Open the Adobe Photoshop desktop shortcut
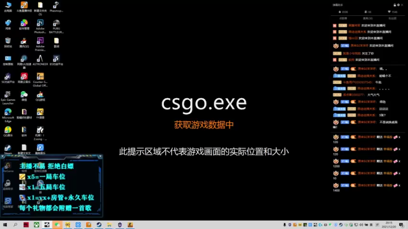The height and width of the screenshot is (229, 408). point(40,26)
